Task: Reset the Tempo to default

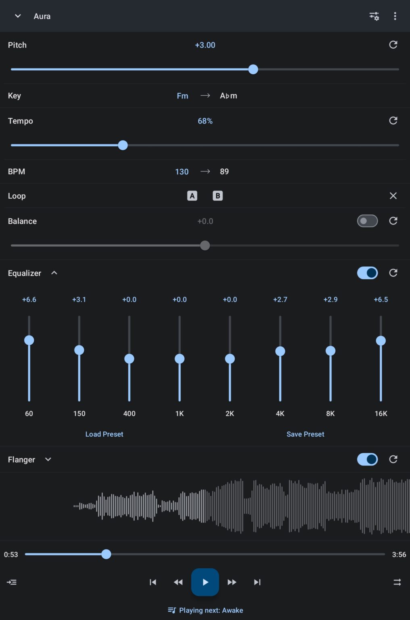Action: click(x=393, y=120)
